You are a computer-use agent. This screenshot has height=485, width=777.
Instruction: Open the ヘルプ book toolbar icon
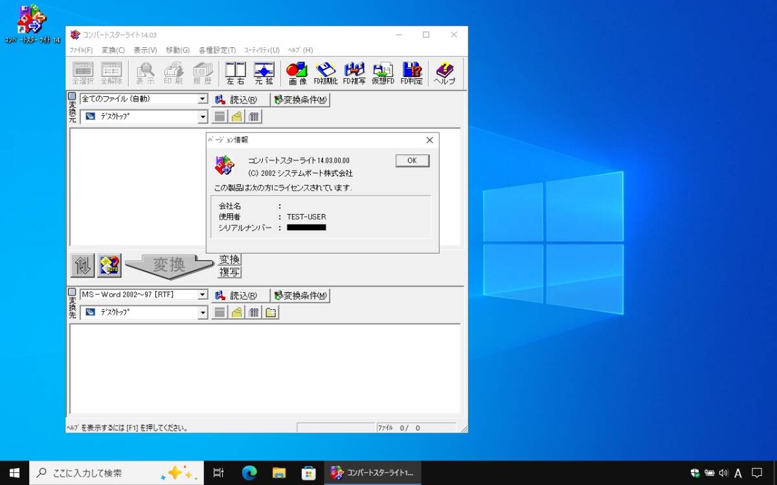pyautogui.click(x=445, y=73)
